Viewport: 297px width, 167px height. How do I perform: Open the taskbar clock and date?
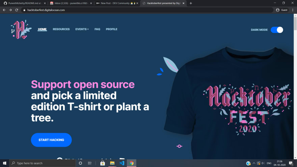279,163
